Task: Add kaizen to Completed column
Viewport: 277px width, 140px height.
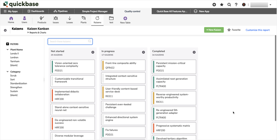Action: (x=194, y=52)
